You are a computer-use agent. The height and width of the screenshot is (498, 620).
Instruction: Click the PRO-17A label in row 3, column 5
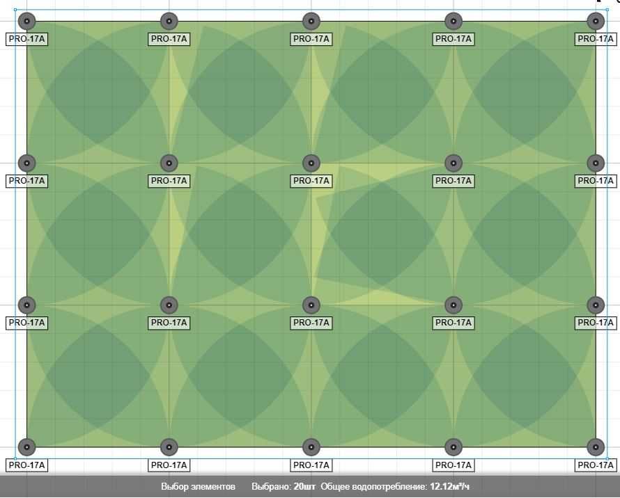(596, 323)
